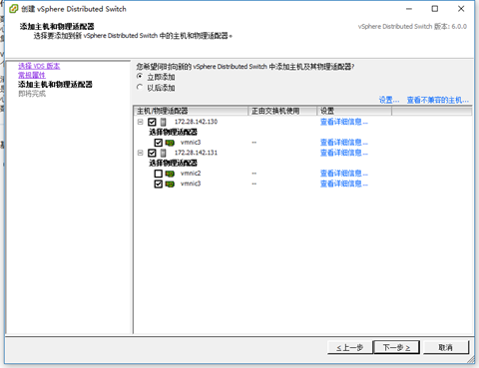
Task: Select the 添加主机和物理适配器 wizard step
Action: [x=55, y=84]
